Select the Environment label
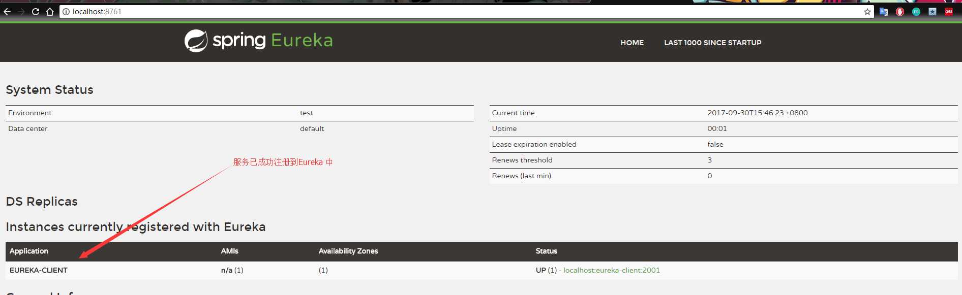The image size is (962, 295). [30, 113]
